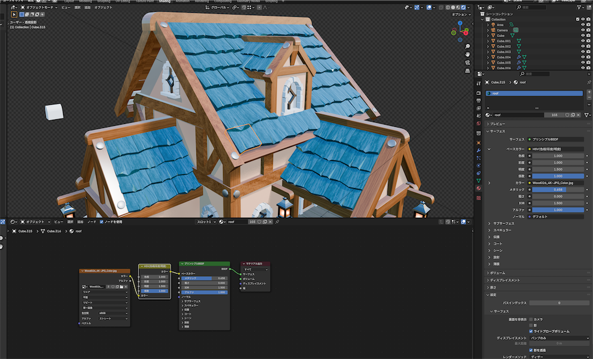Screen dimensions: 593x359
Task: Disable Cube.002 in renders camera icon
Action: click(x=588, y=46)
